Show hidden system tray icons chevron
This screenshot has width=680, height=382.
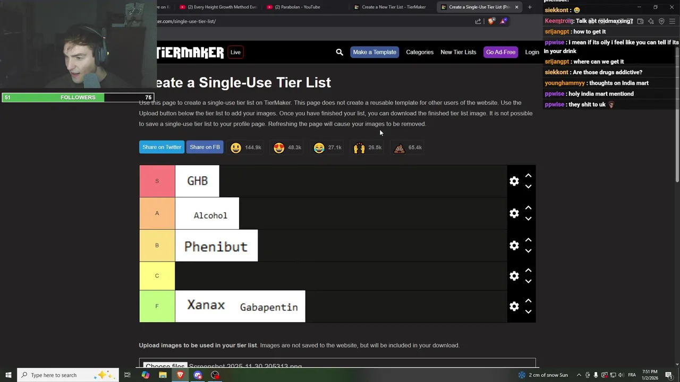click(x=579, y=375)
